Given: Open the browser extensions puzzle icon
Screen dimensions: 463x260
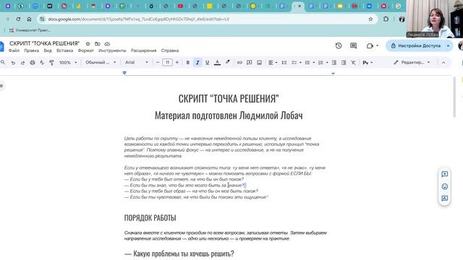Looking at the screenshot, I should point(386,19).
